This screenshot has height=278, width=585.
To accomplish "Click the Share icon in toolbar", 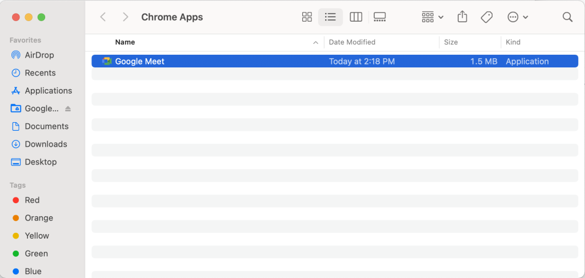I will (x=462, y=17).
